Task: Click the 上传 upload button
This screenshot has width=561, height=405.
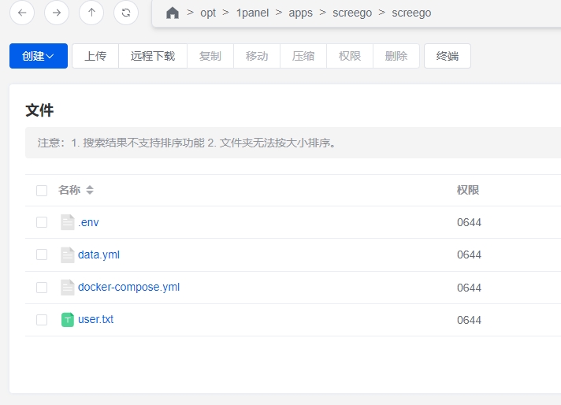Action: [95, 56]
